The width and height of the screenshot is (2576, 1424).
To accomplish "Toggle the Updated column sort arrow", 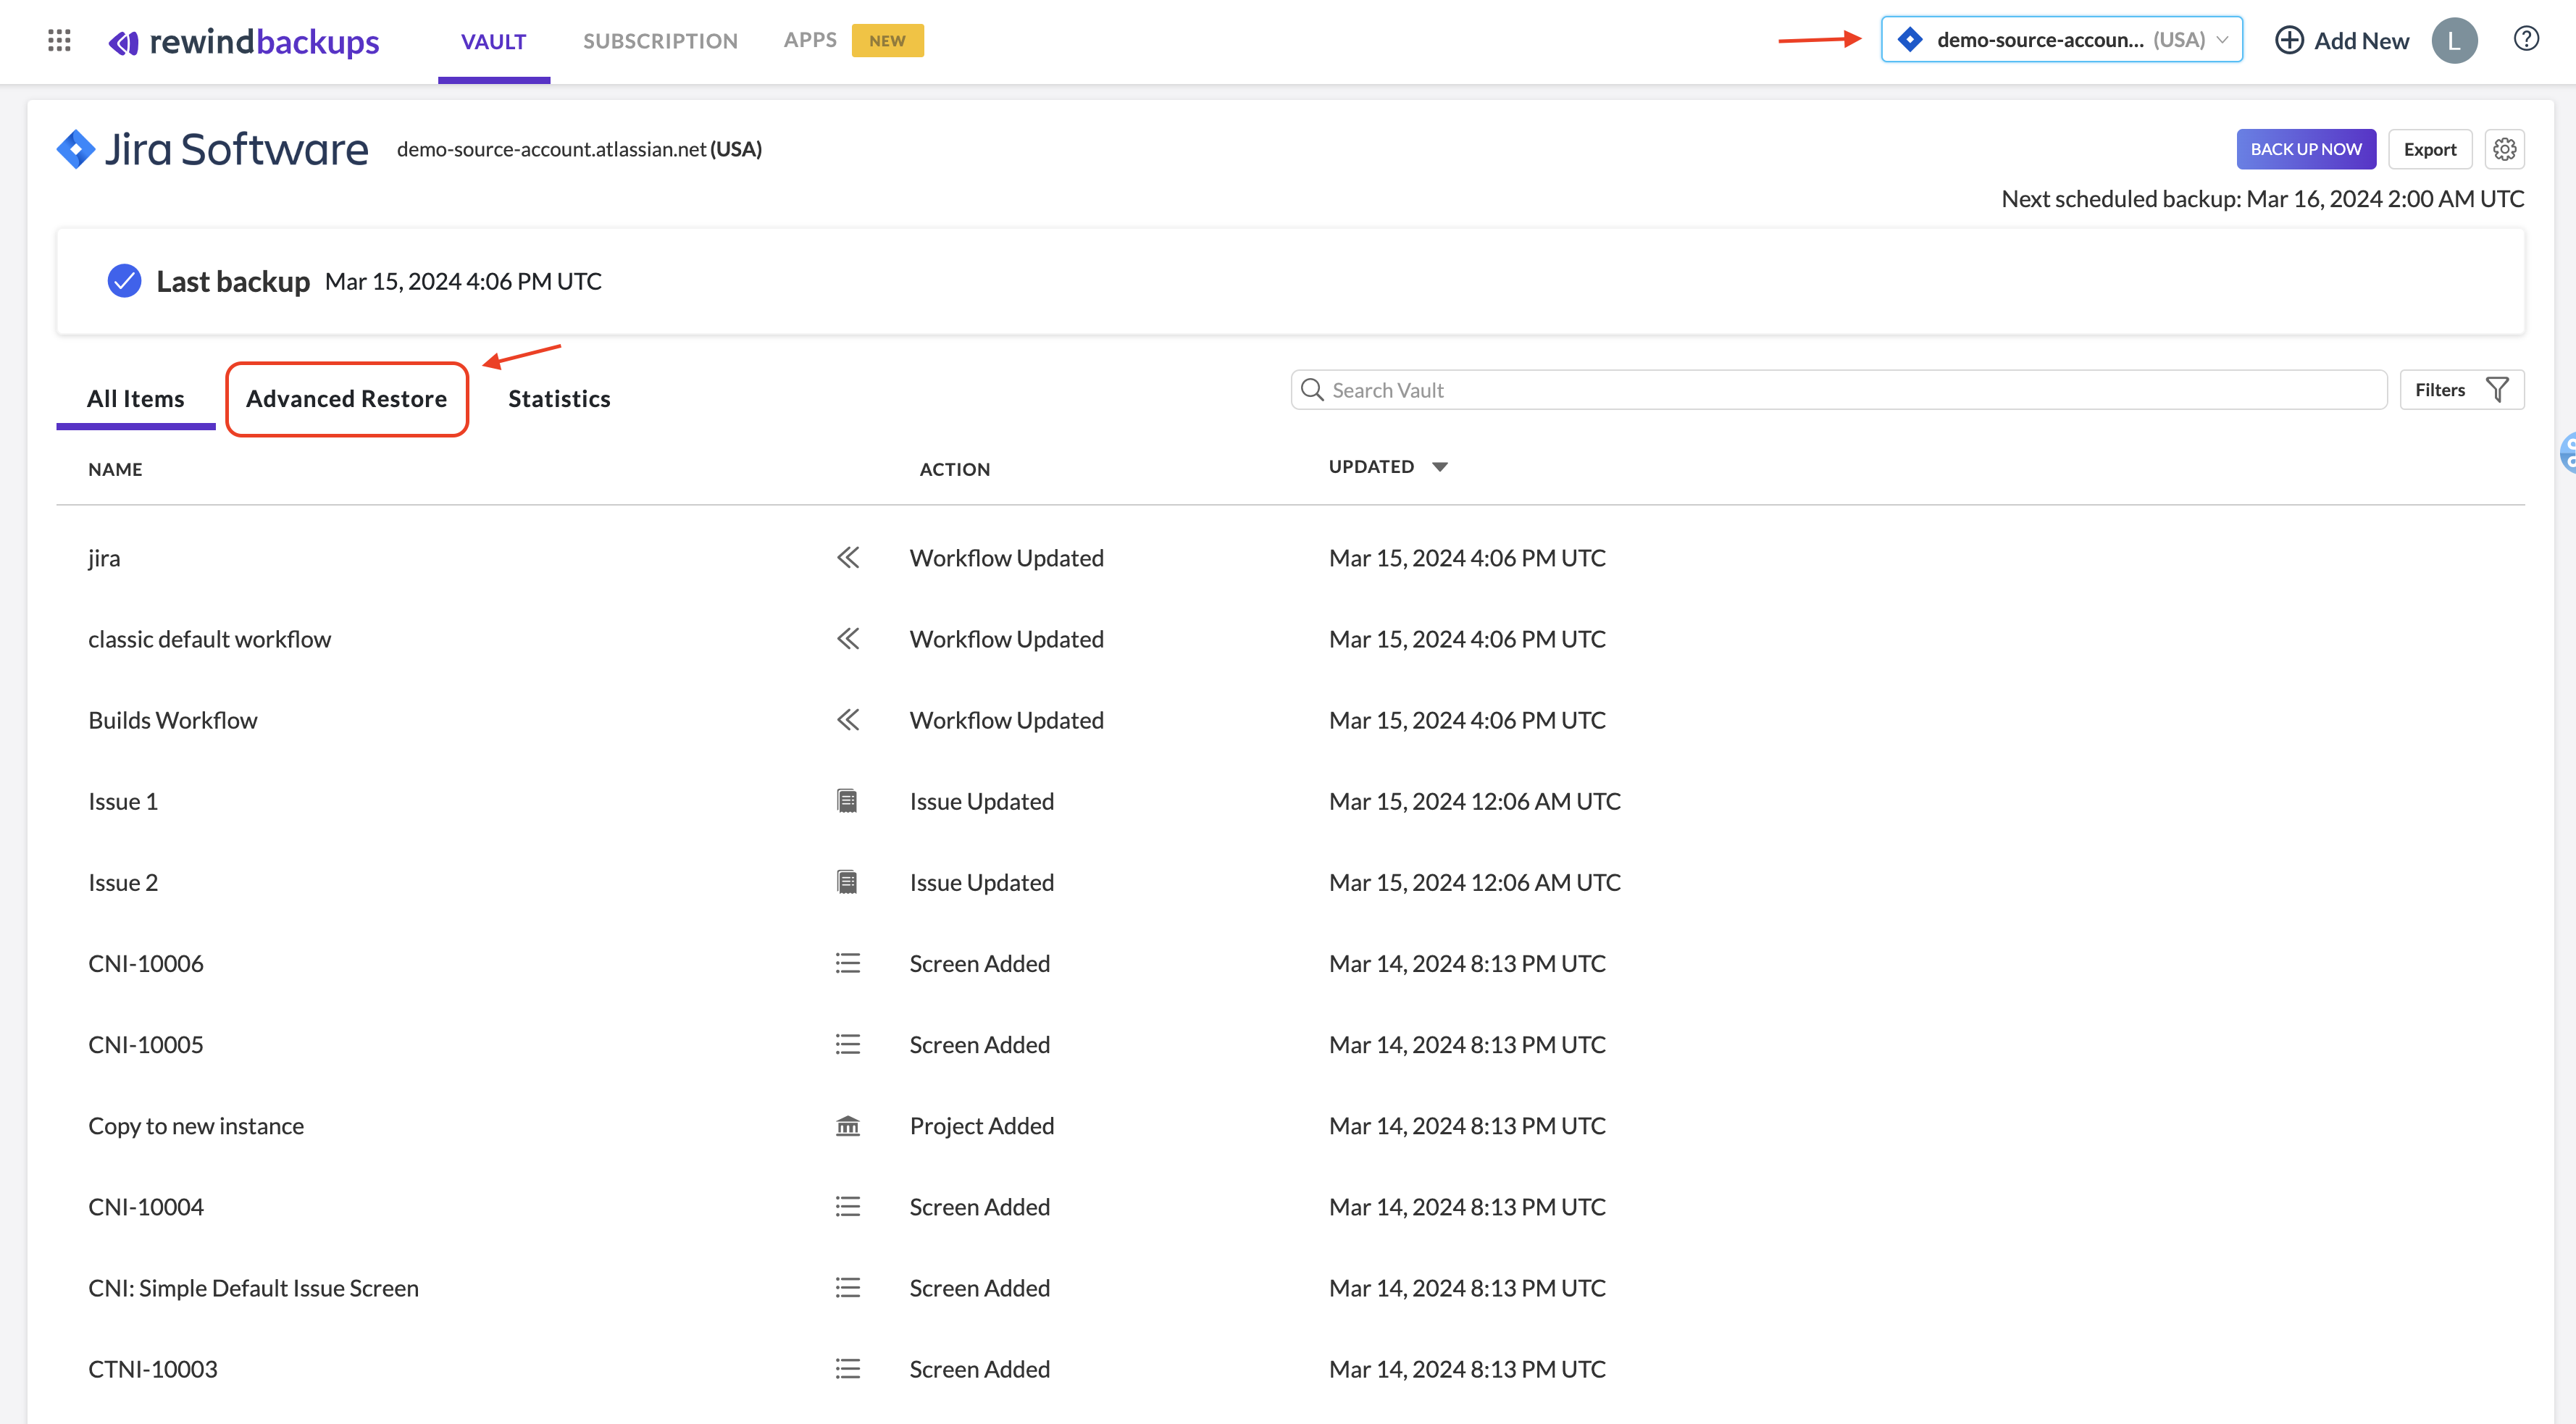I will 1440,466.
